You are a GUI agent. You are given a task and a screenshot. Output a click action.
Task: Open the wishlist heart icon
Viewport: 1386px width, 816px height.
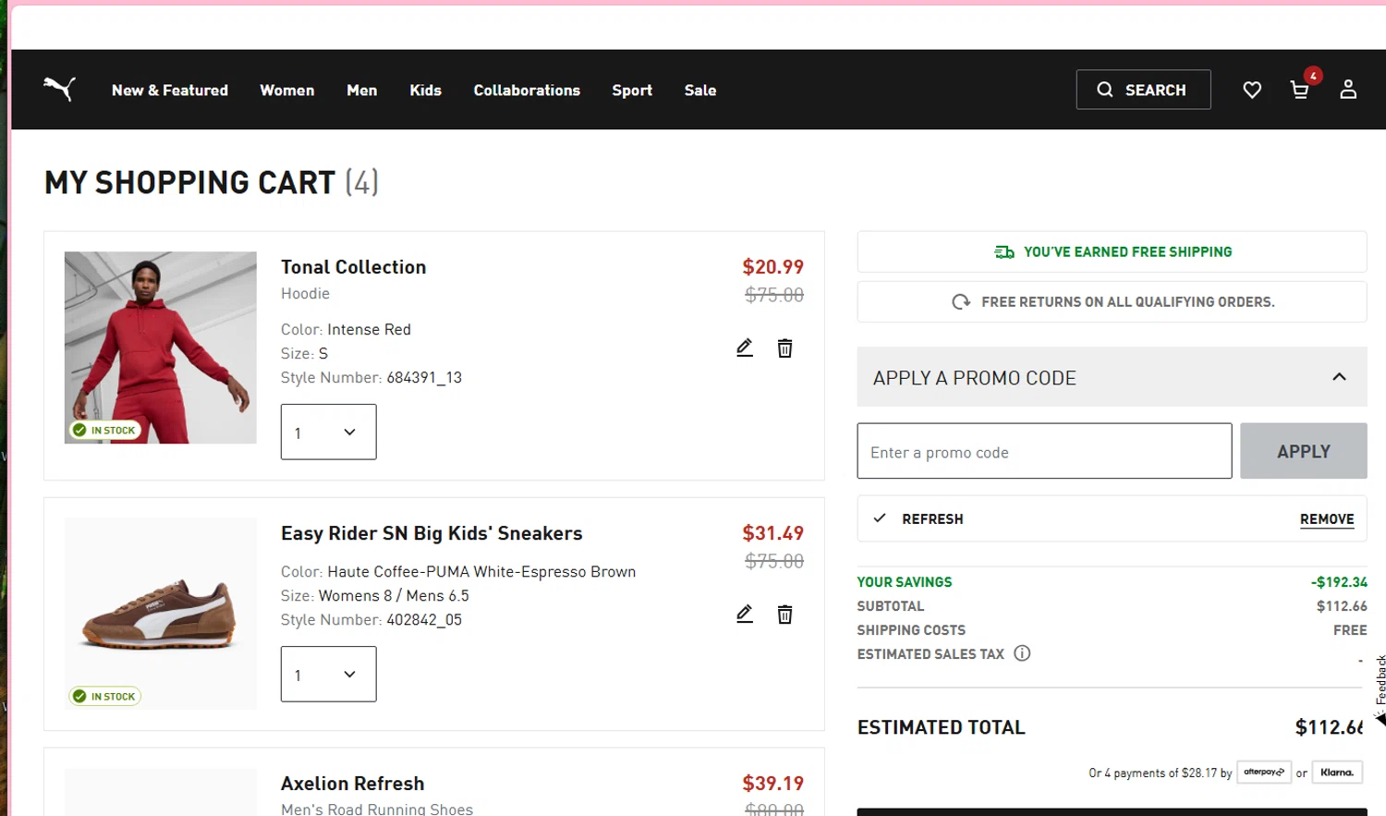(x=1252, y=90)
